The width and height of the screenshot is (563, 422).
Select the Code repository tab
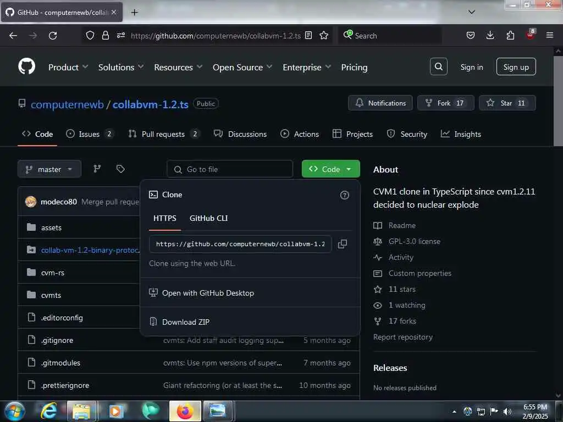[37, 134]
